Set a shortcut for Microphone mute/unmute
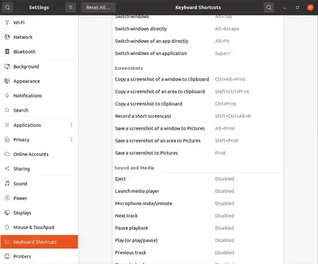318x264 pixels. (x=198, y=203)
